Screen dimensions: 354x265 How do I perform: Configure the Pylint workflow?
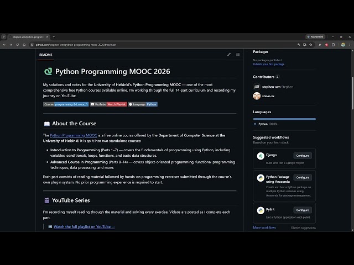[303, 210]
